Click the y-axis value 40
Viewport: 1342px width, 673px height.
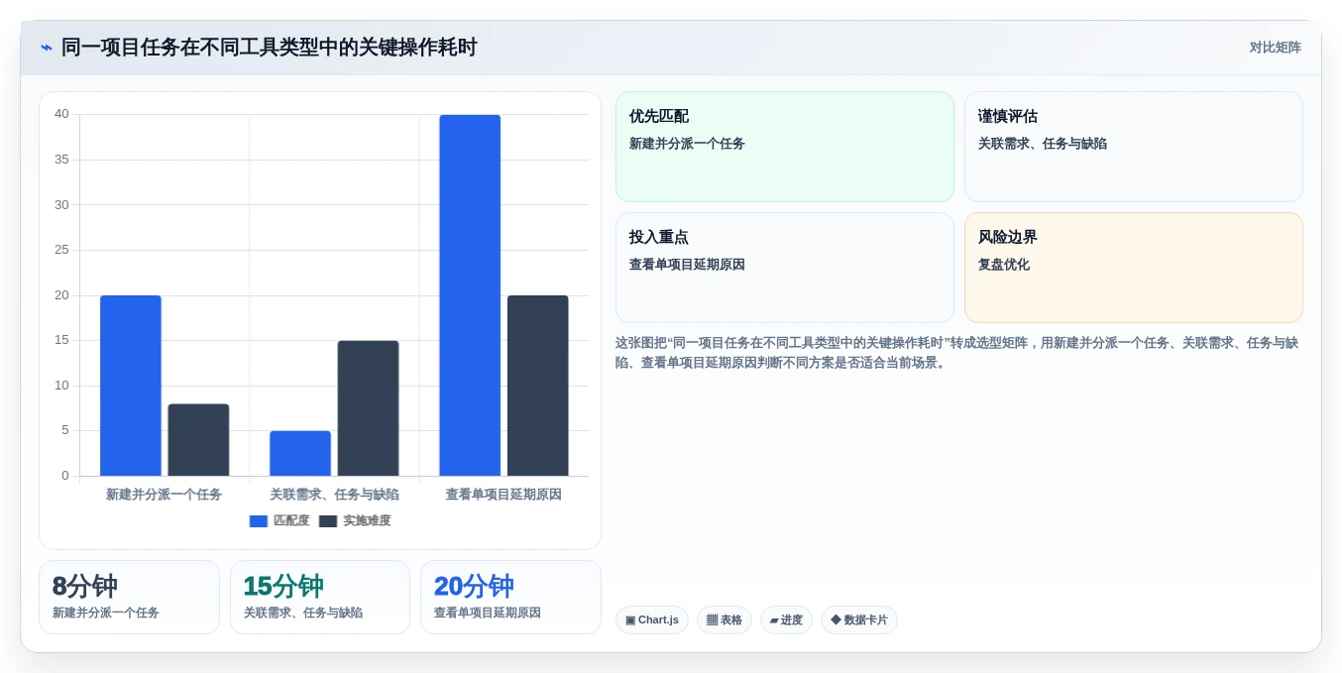point(61,114)
